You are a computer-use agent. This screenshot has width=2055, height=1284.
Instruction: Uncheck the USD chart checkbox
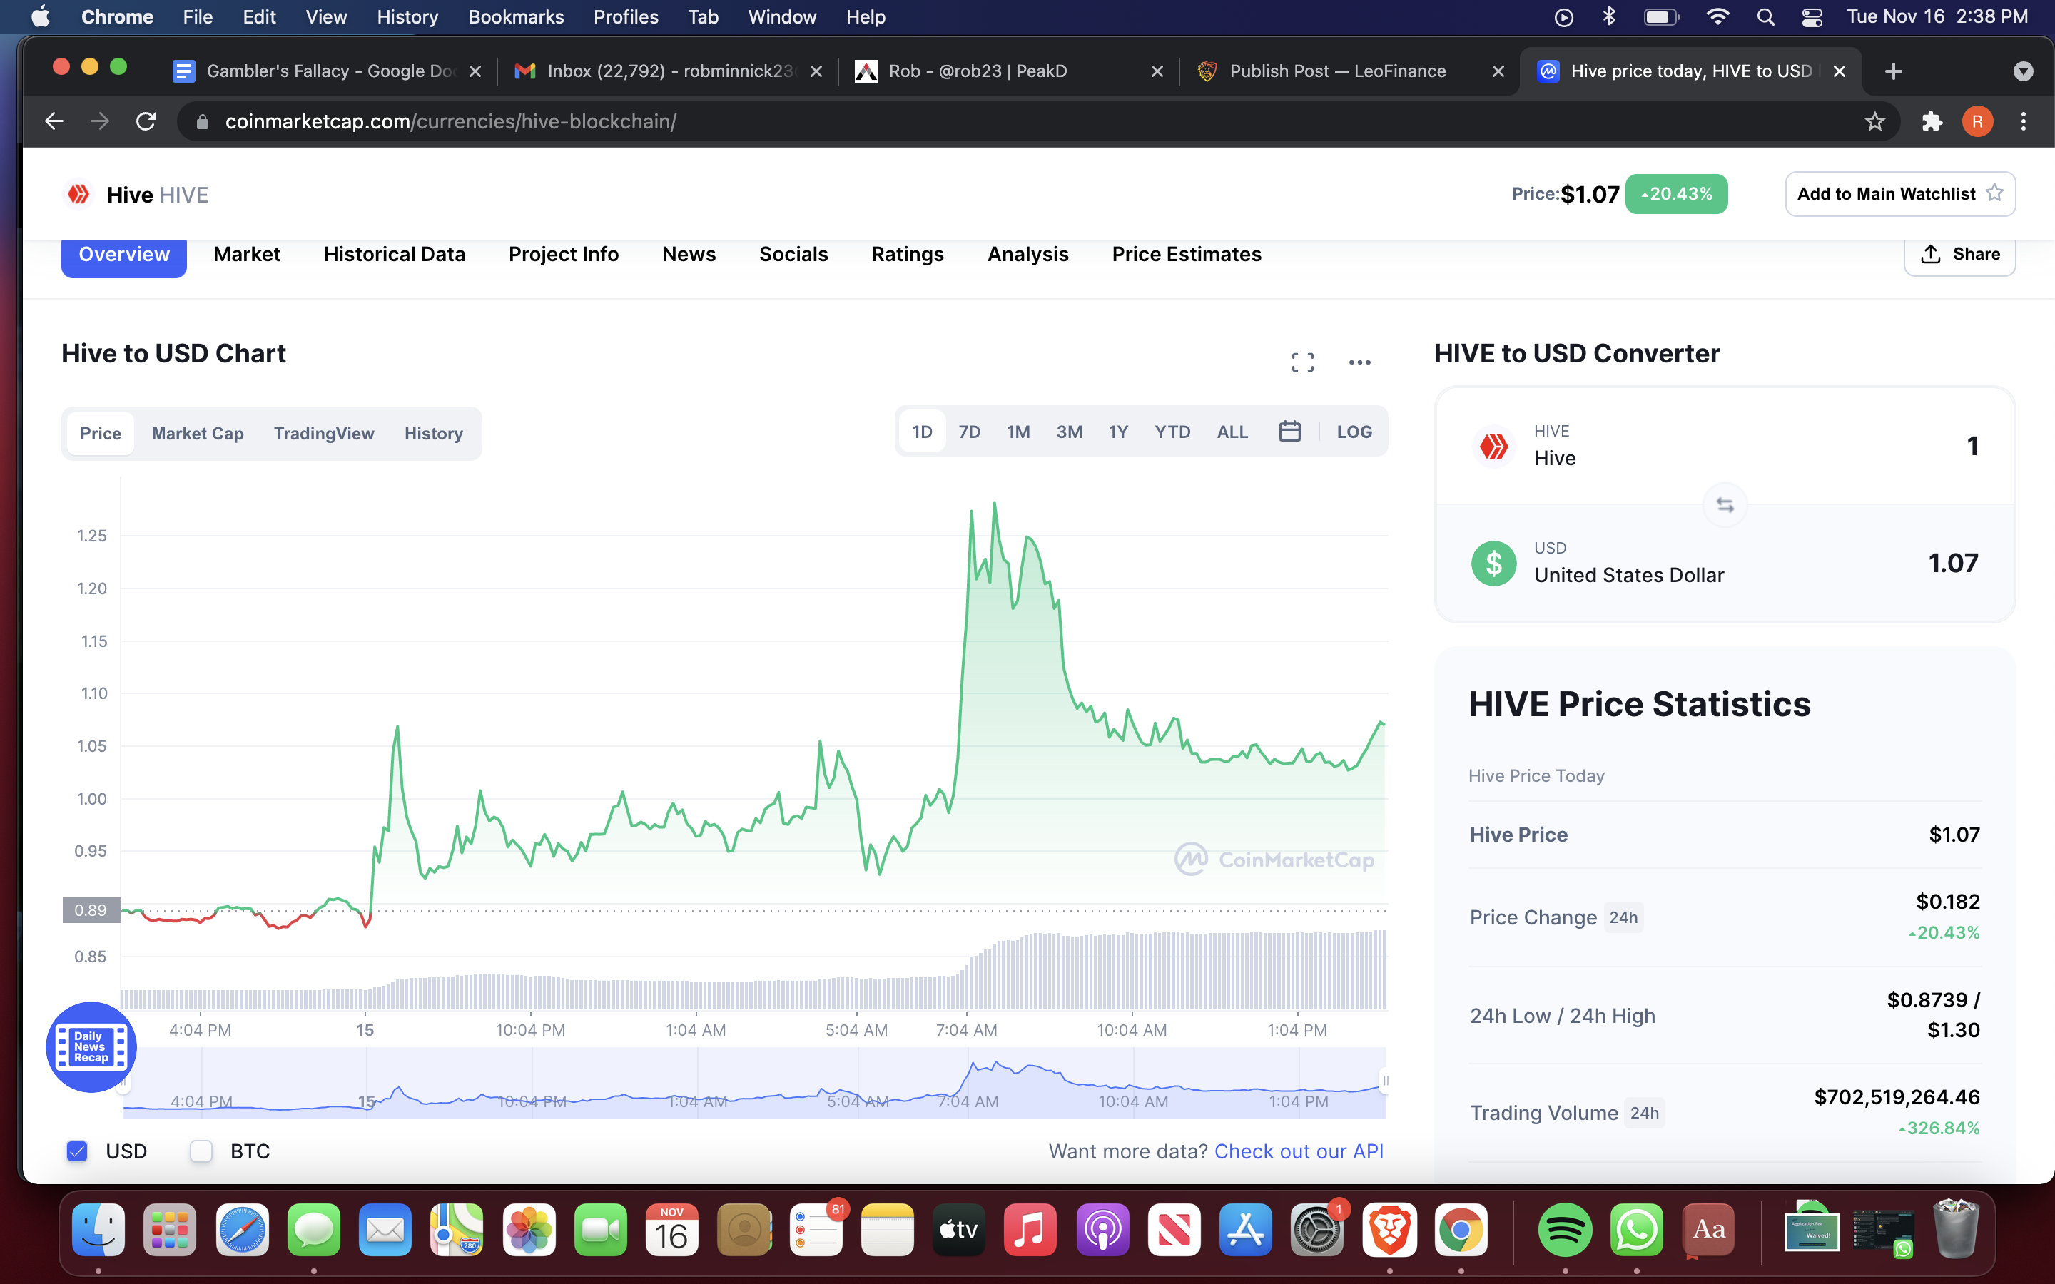coord(77,1151)
